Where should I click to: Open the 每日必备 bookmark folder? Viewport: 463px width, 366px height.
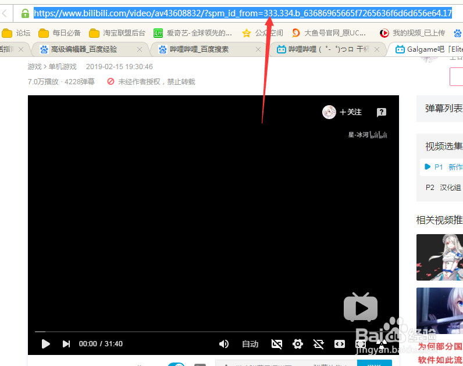click(60, 33)
